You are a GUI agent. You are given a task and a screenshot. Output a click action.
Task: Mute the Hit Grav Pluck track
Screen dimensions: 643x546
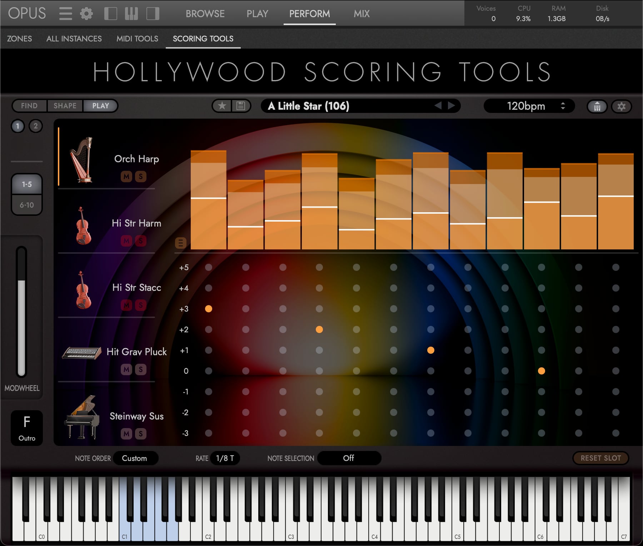click(x=126, y=369)
